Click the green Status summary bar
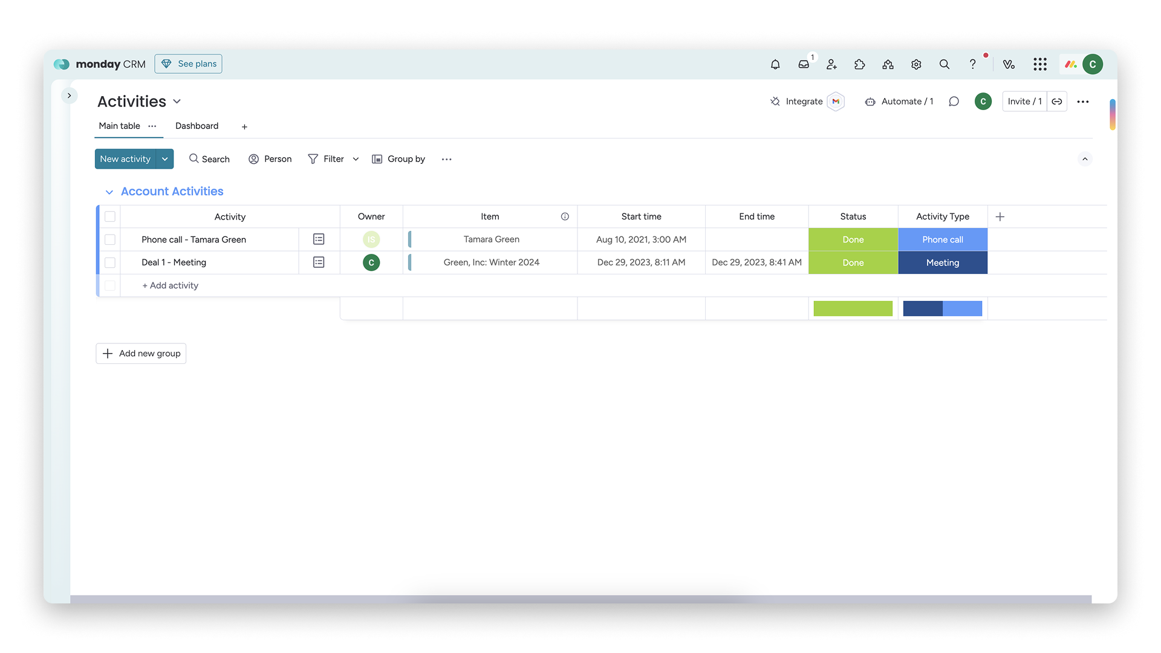 853,308
